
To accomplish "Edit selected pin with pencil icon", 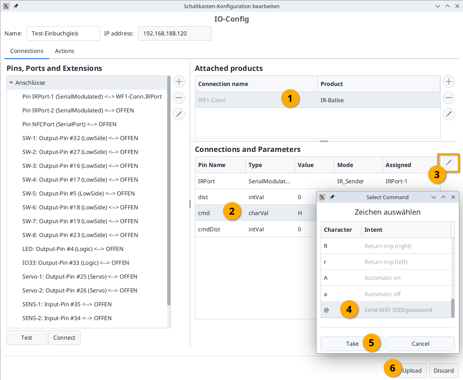I will pyautogui.click(x=179, y=114).
